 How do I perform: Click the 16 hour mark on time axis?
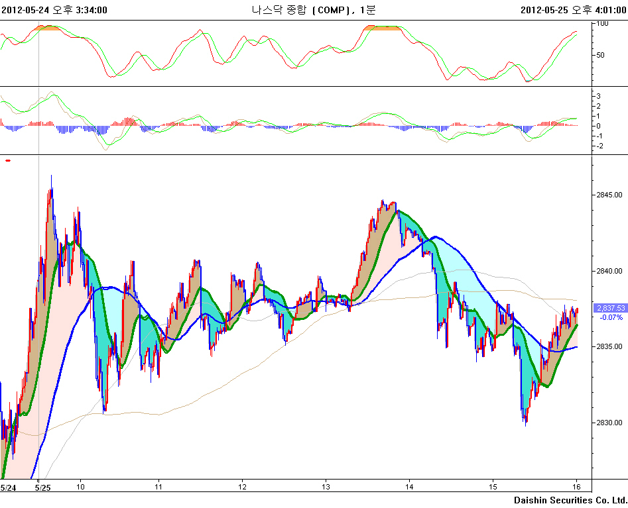coord(576,487)
